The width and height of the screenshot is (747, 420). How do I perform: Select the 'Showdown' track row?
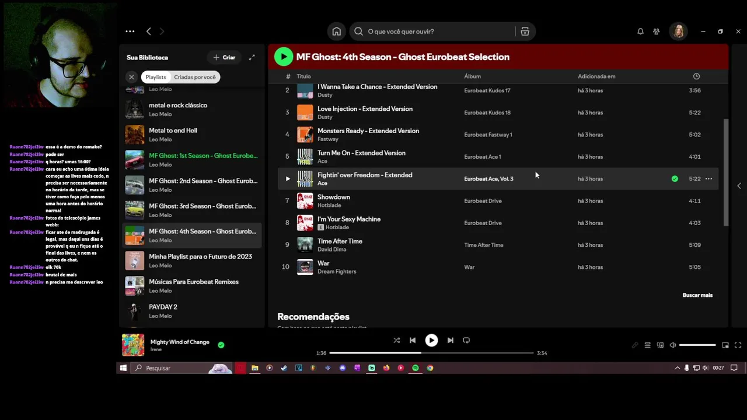point(498,201)
